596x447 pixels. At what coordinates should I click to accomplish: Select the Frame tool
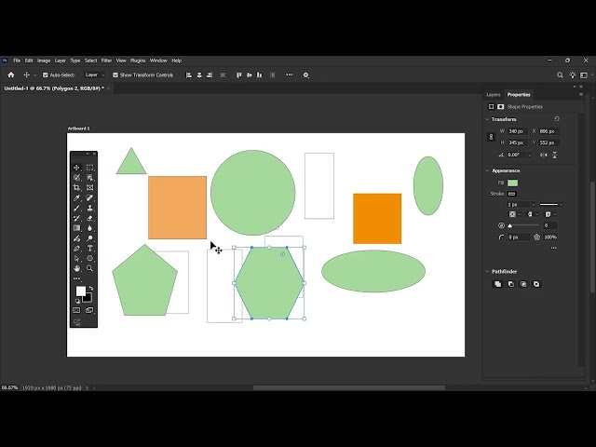click(89, 188)
